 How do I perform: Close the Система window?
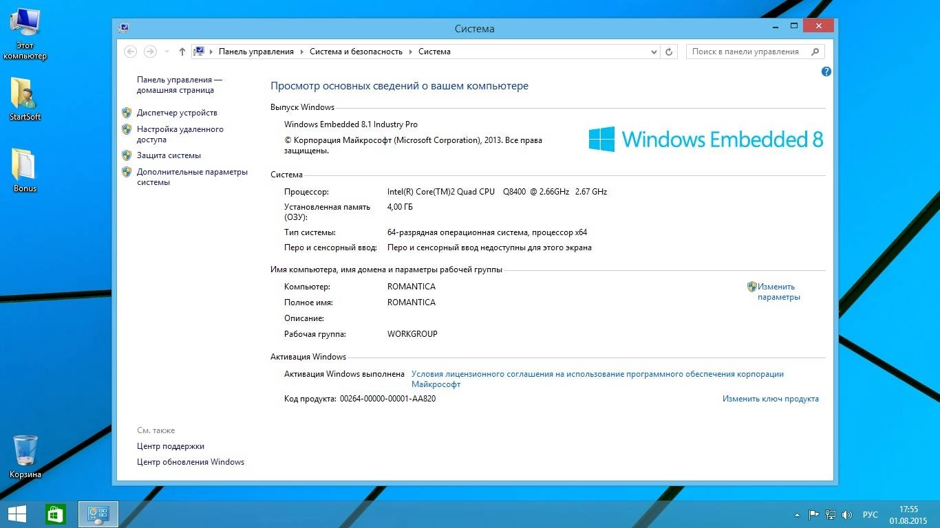818,26
